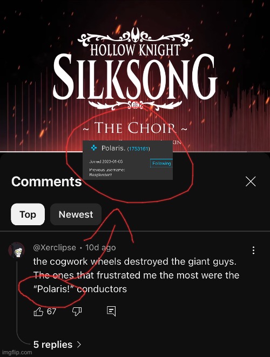Toggle the Following button on Polaris card
This screenshot has height=357, width=270.
coord(161,163)
